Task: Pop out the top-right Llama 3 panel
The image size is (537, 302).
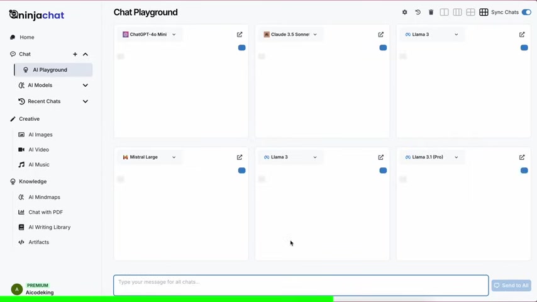Action: [x=522, y=34]
